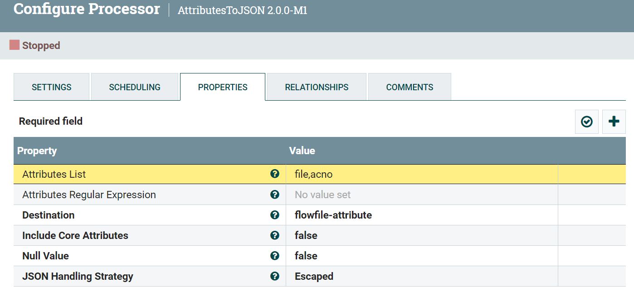Add a new property with the plus icon
Viewport: 634px width, 302px height.
[x=614, y=121]
